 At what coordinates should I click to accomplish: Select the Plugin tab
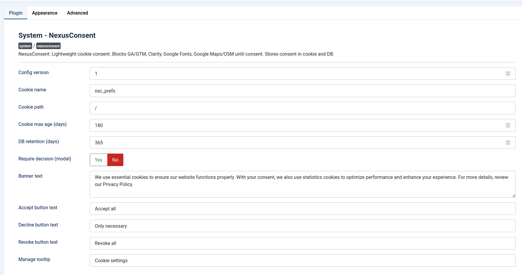pyautogui.click(x=16, y=13)
